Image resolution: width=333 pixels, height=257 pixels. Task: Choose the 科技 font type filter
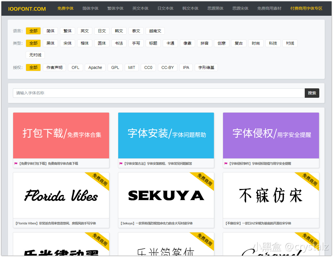(273, 43)
